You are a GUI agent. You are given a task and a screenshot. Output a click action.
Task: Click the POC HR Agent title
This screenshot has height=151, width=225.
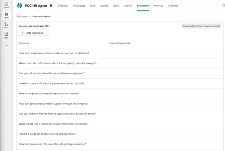tap(36, 6)
